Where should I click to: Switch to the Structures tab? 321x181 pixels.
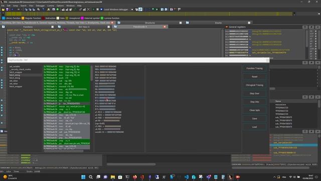coord(150,23)
